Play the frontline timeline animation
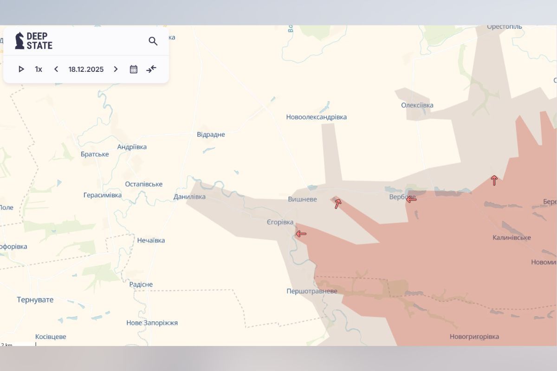The image size is (557, 371). pyautogui.click(x=21, y=69)
